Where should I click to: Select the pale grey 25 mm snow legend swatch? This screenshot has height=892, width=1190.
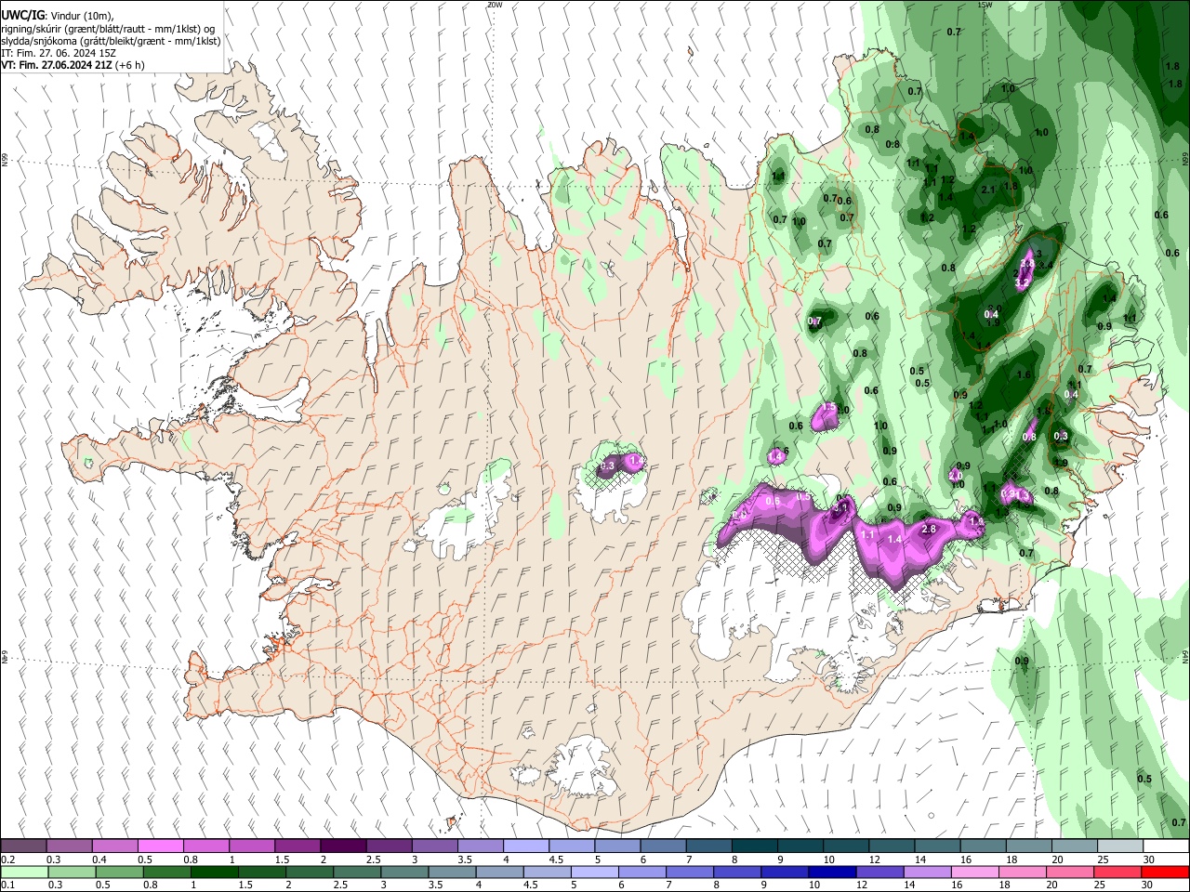tap(1119, 846)
